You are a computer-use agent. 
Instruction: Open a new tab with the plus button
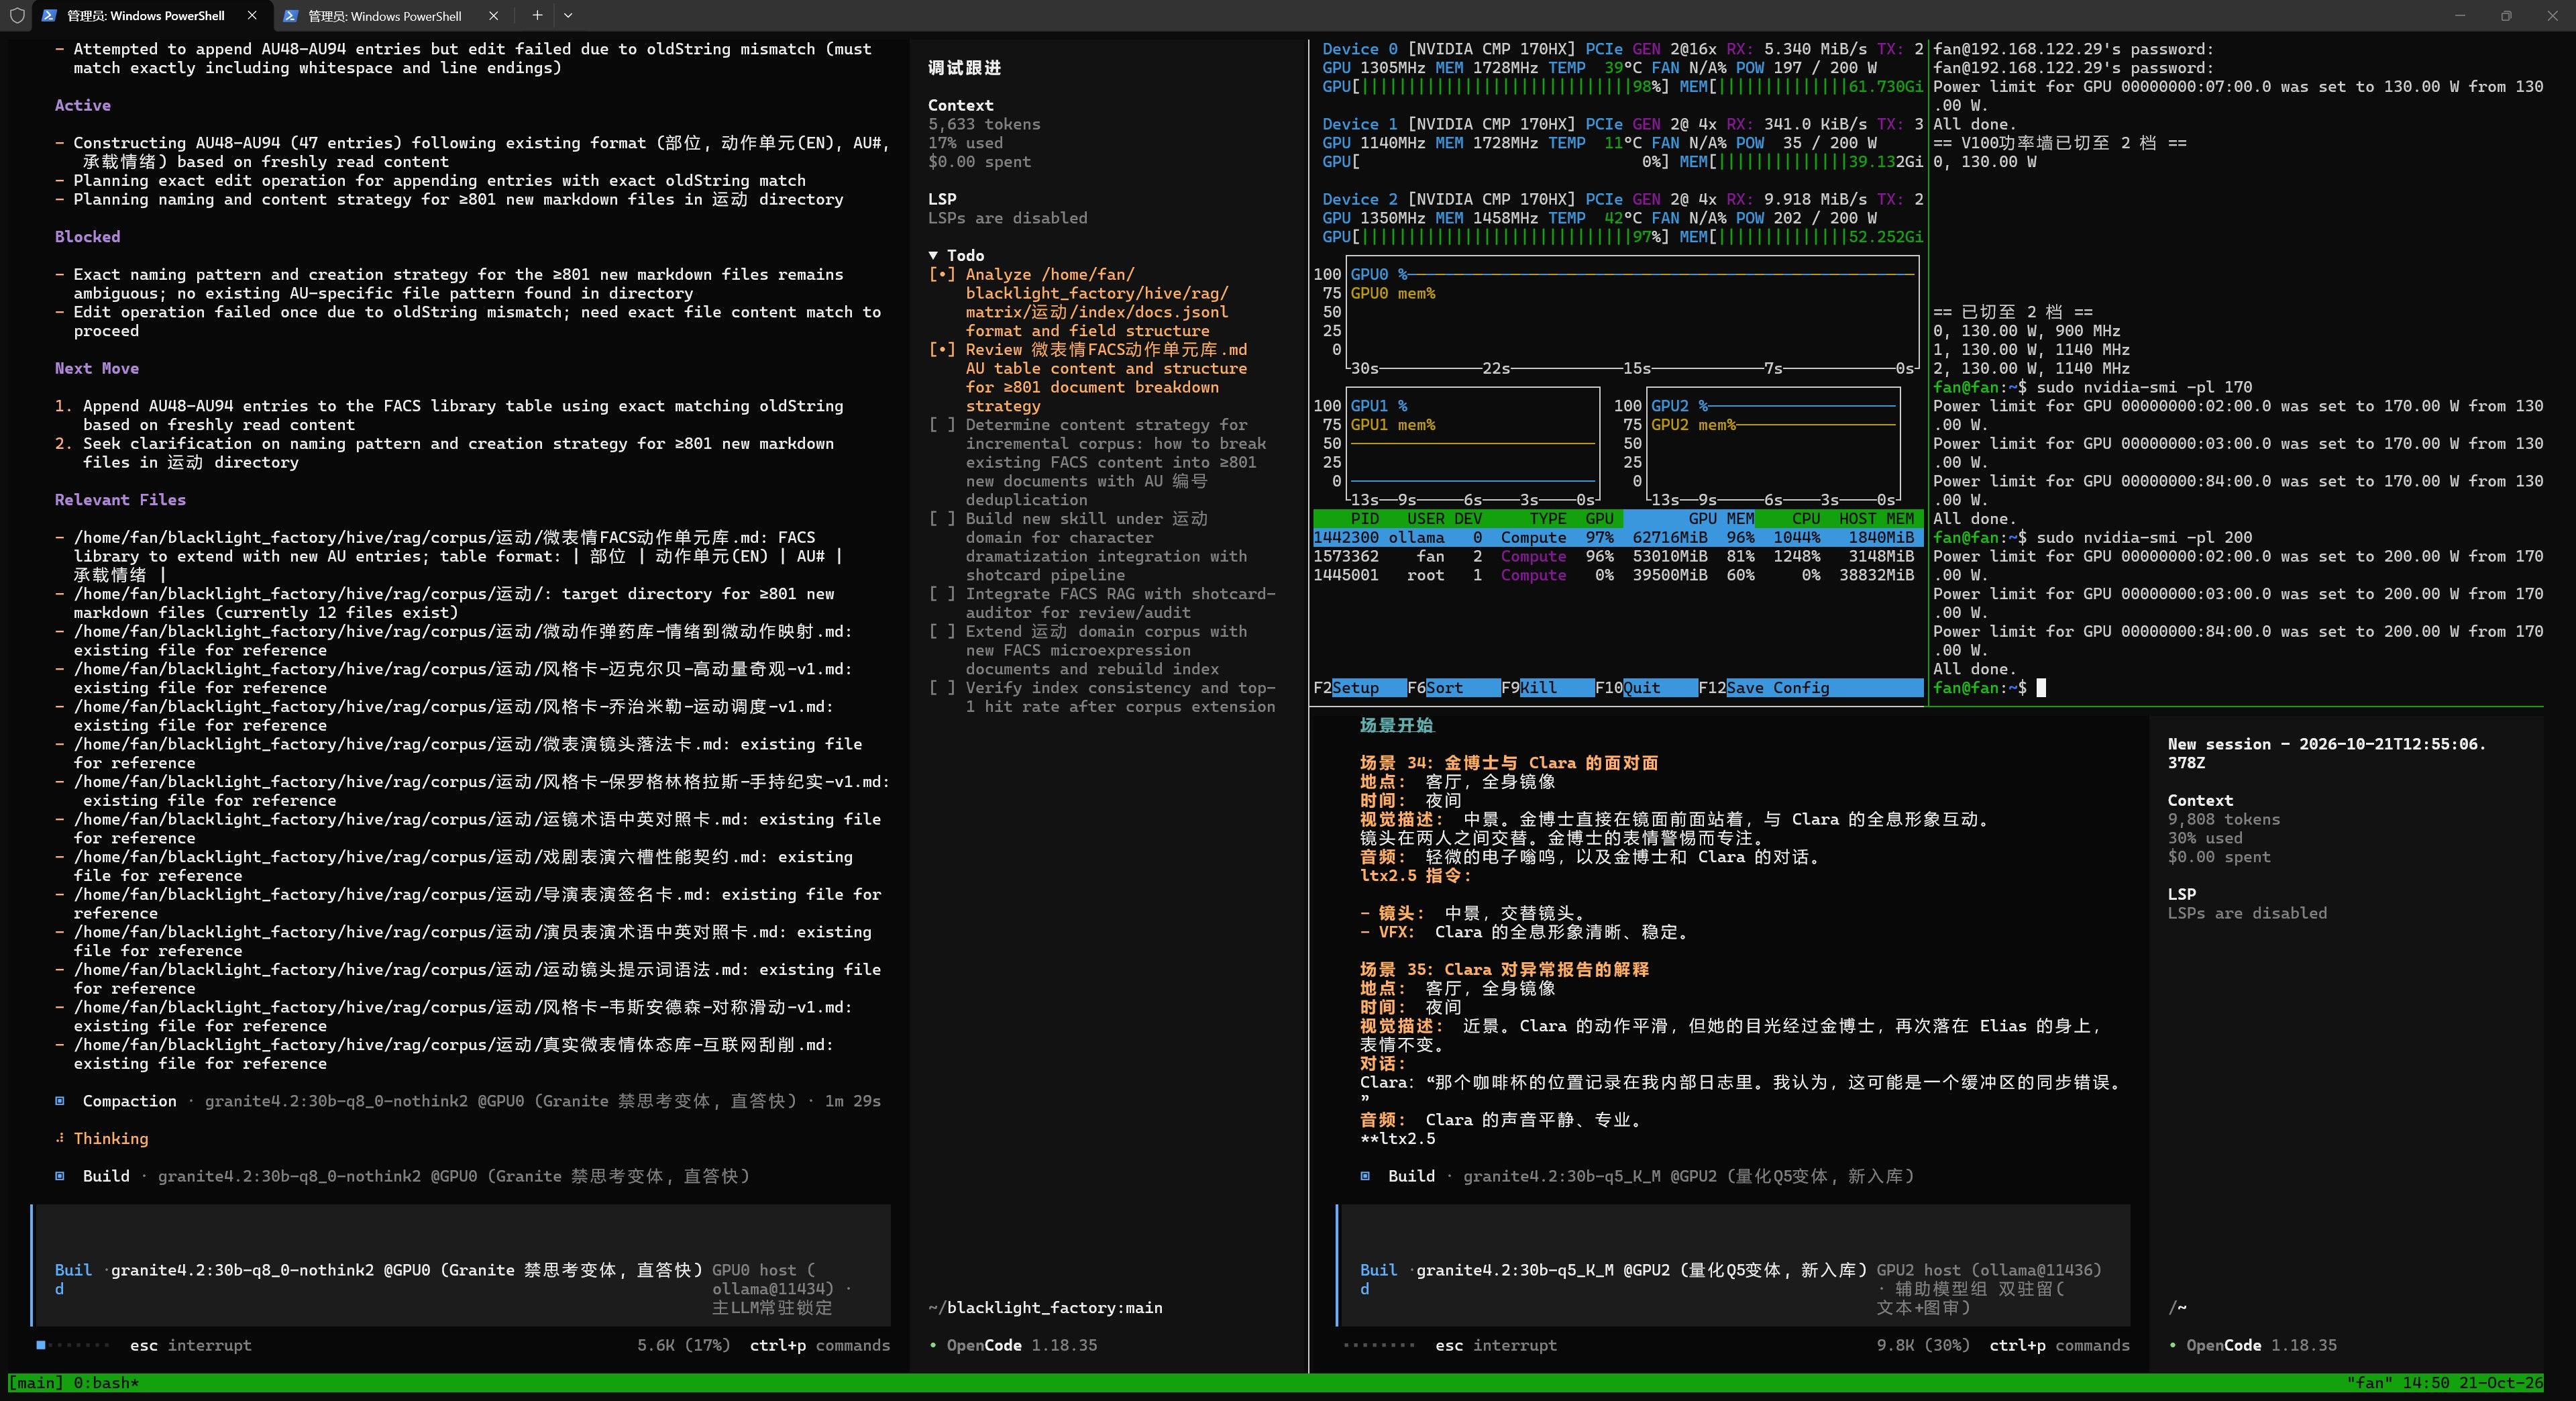point(537,15)
